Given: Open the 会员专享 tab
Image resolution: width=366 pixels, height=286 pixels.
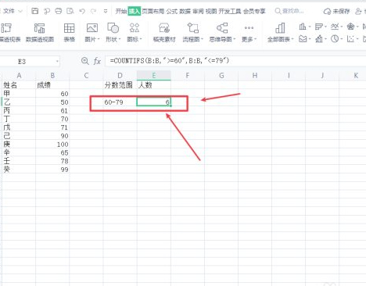Looking at the screenshot, I should point(254,11).
